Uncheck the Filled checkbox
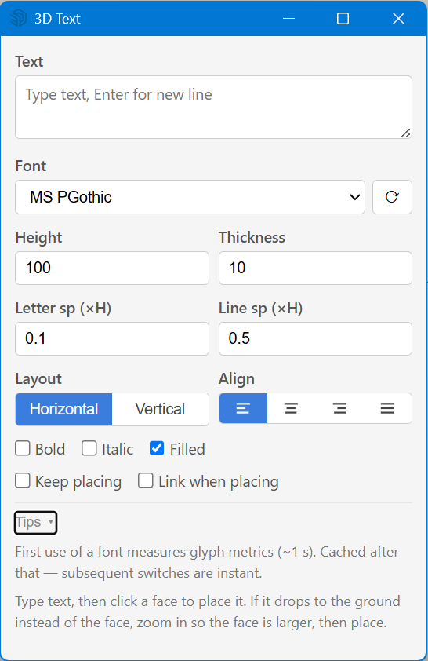Image resolution: width=428 pixels, height=661 pixels. 157,448
